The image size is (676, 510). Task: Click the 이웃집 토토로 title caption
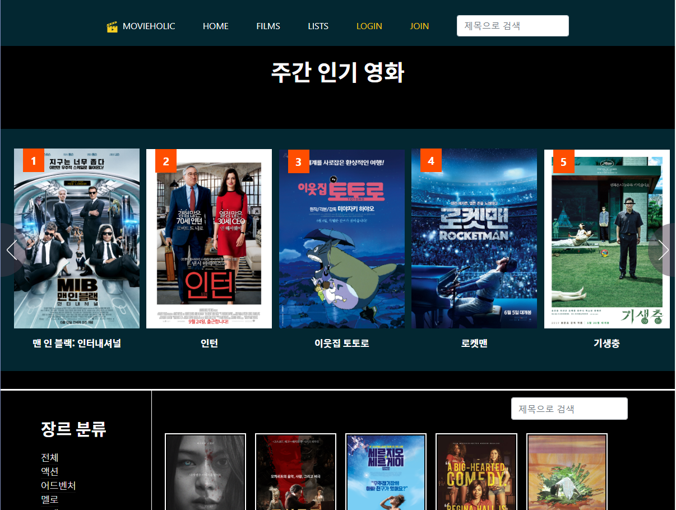pos(342,344)
